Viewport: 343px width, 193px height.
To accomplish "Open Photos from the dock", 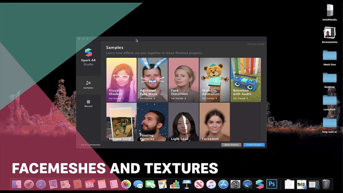I will point(126,184).
